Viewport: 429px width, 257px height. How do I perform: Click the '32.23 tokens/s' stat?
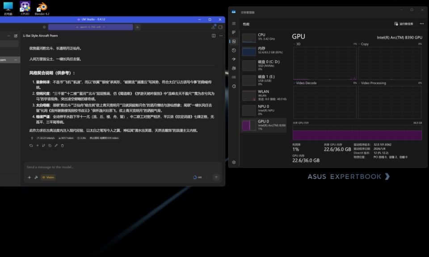tap(46, 138)
